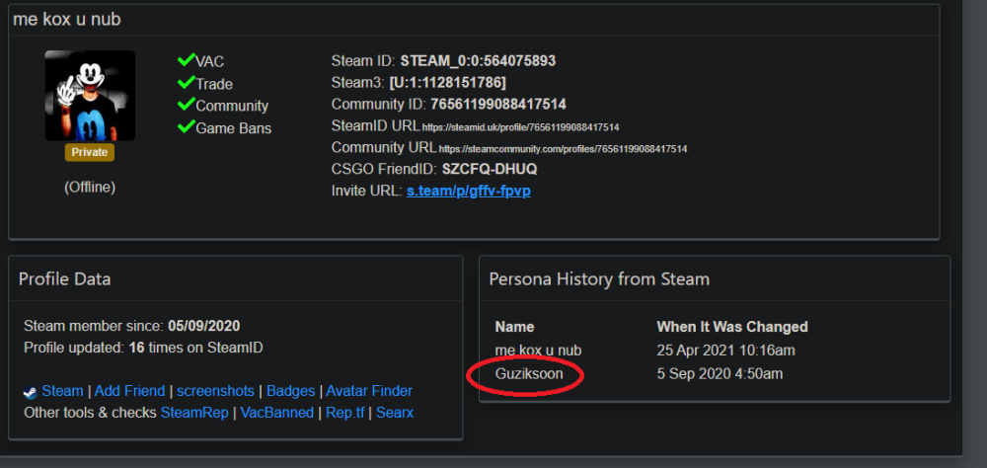The image size is (987, 468).
Task: Open the screenshots link
Action: pyautogui.click(x=215, y=391)
